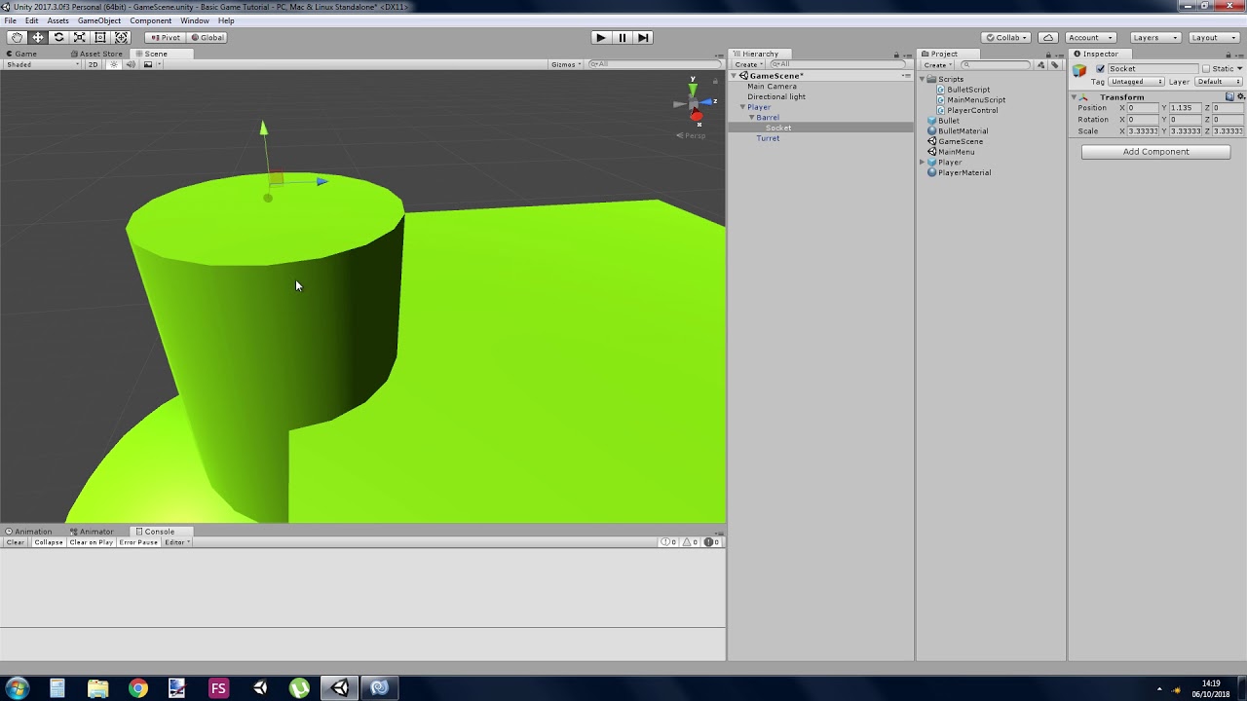Show error message count in Console
The height and width of the screenshot is (701, 1247).
(x=713, y=542)
